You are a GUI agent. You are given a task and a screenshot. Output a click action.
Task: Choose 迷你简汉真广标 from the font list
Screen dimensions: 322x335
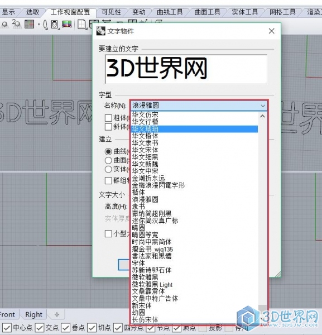[x=195, y=221]
